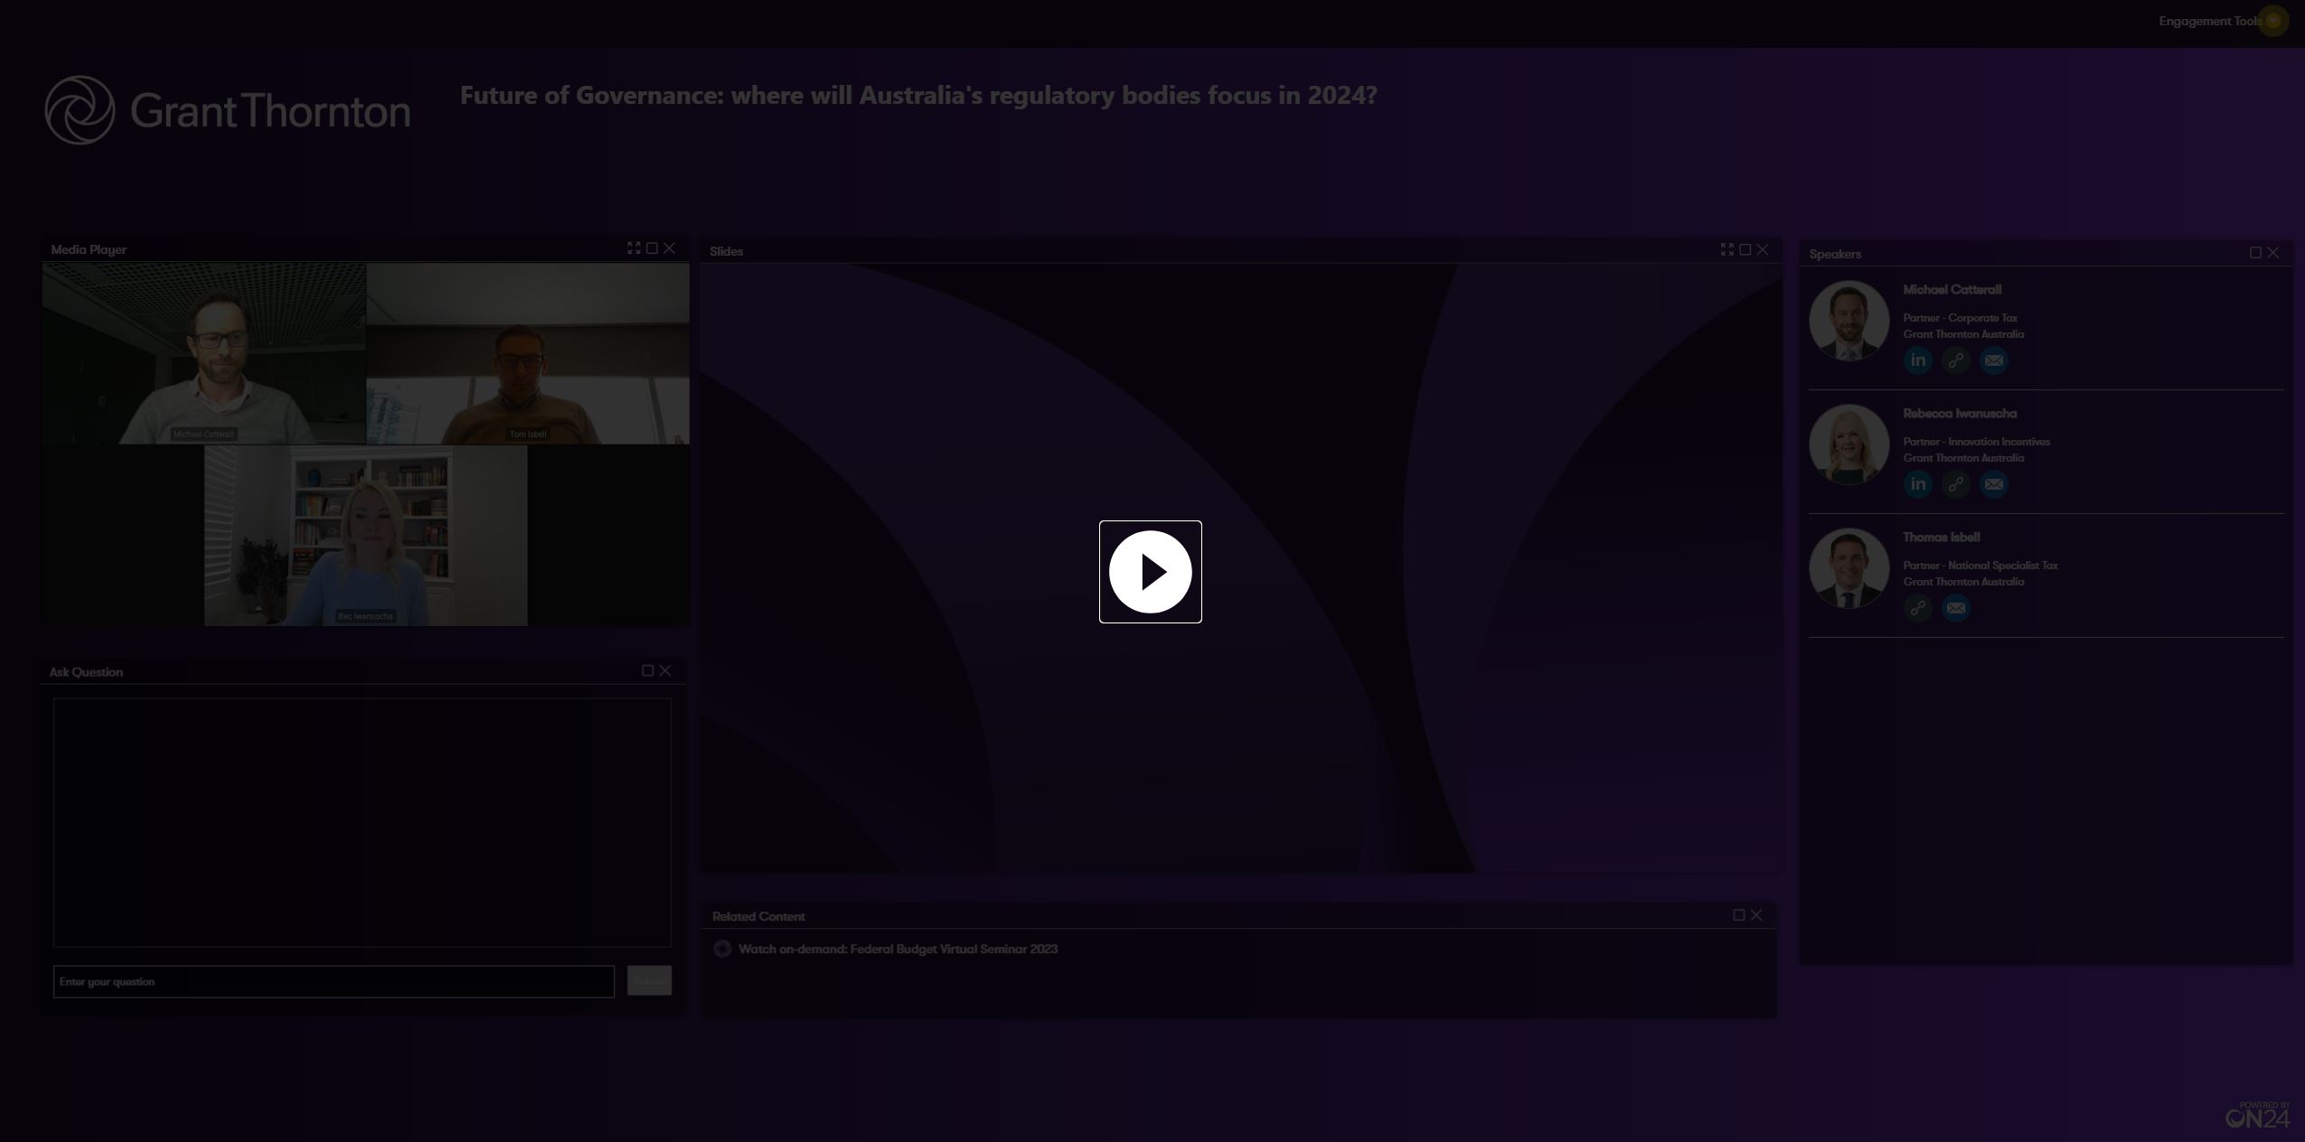This screenshot has width=2305, height=1142.
Task: Open Rebecca Iwanuscha's website link icon
Action: click(1955, 484)
